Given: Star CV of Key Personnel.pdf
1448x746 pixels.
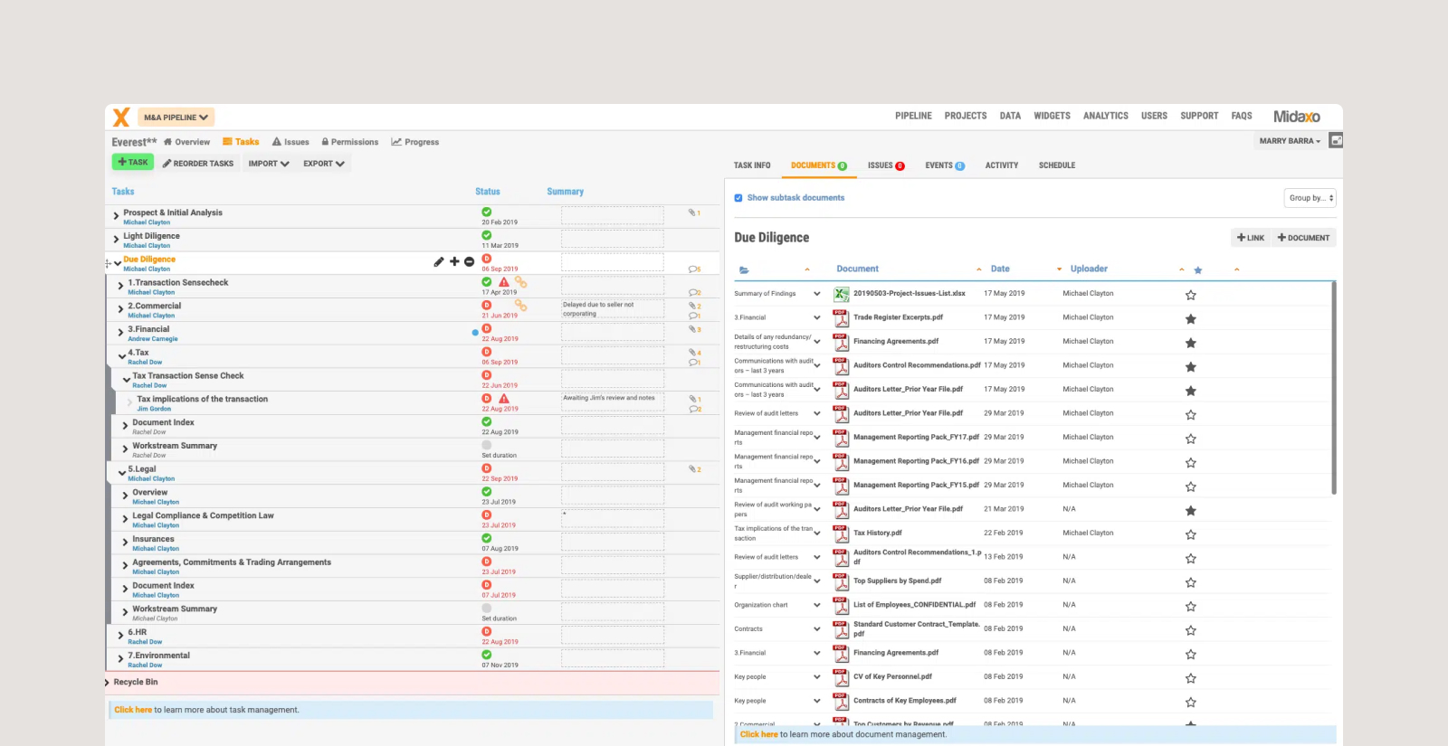Looking at the screenshot, I should point(1191,678).
